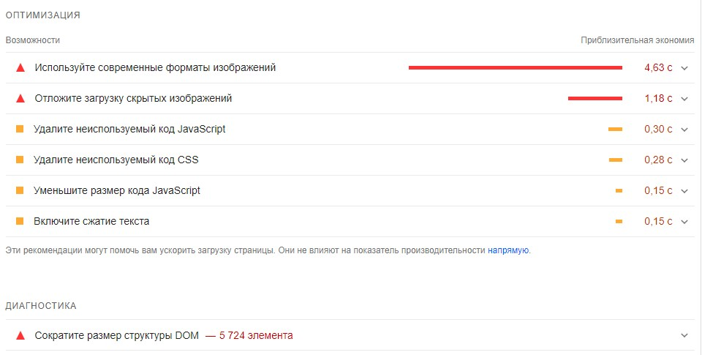Viewport: 702px width, 355px height.
Task: Click the red 4,63 с savings bar
Action: (x=515, y=67)
